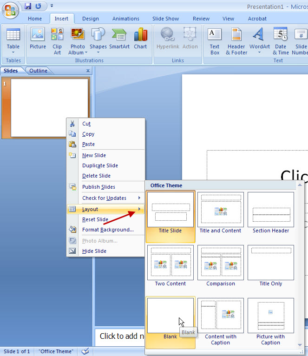This screenshot has height=356, width=308.
Task: Open Customize Quick Access Toolbar arrow
Action: (x=52, y=6)
